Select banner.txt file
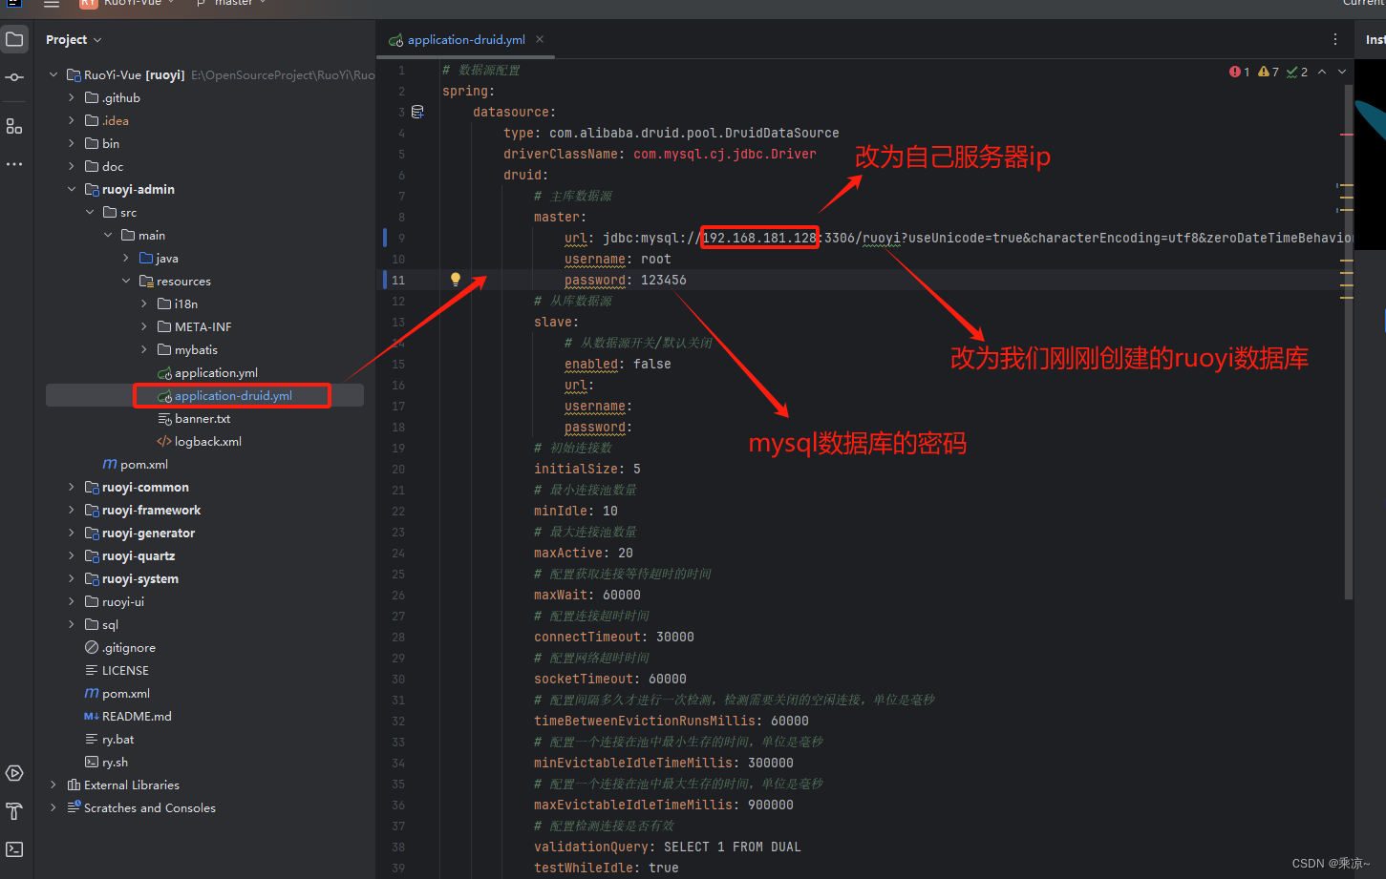The height and width of the screenshot is (879, 1386). pyautogui.click(x=194, y=418)
